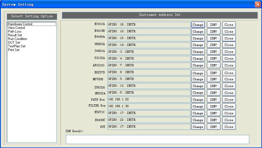The height and width of the screenshot is (148, 262).
Task: Query IDN? for PATH Box
Action: (213, 100)
